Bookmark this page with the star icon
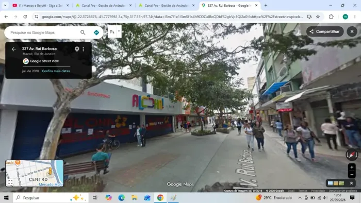The width and height of the screenshot is (361, 203). coord(318,16)
